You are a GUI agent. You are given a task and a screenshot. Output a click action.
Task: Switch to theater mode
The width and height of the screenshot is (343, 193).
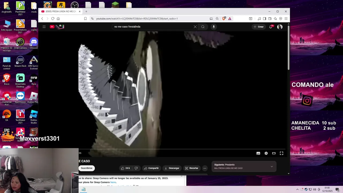point(274,153)
